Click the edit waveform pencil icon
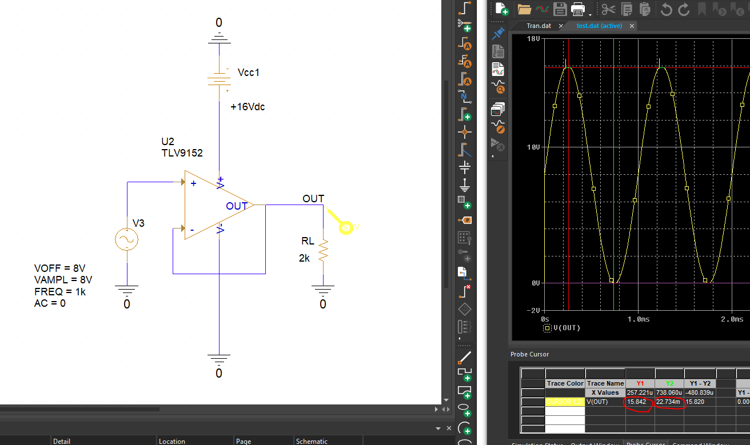Screen dimensions: 750x445 pyautogui.click(x=498, y=126)
